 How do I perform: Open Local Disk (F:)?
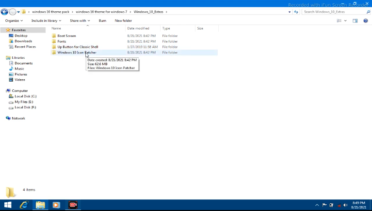(x=25, y=107)
